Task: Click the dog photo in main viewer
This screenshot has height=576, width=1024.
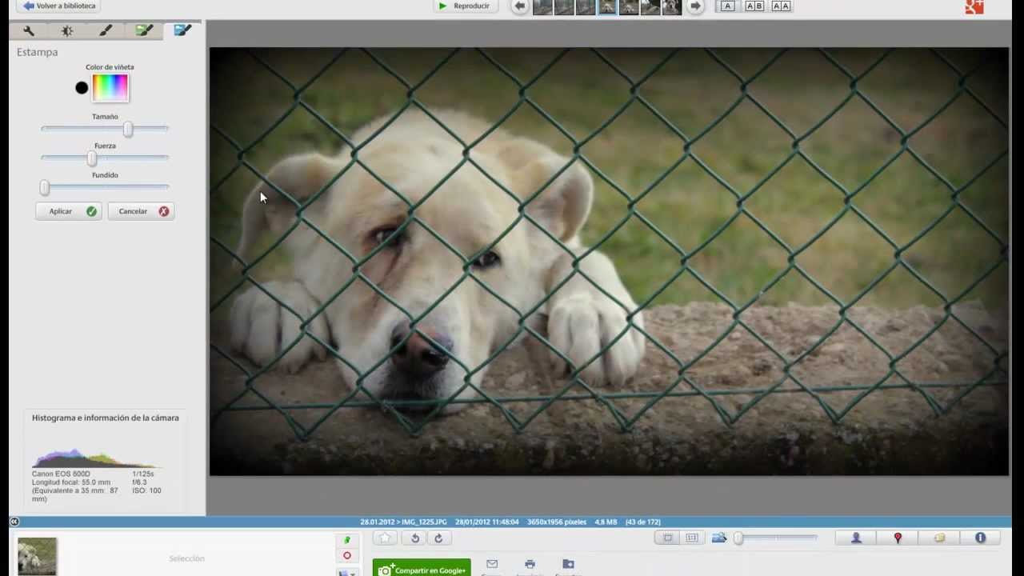Action: (609, 262)
